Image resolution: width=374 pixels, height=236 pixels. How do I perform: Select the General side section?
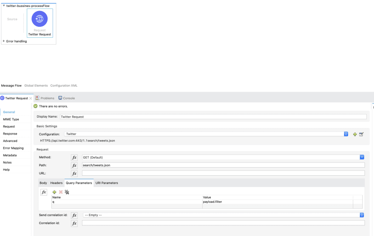9,112
